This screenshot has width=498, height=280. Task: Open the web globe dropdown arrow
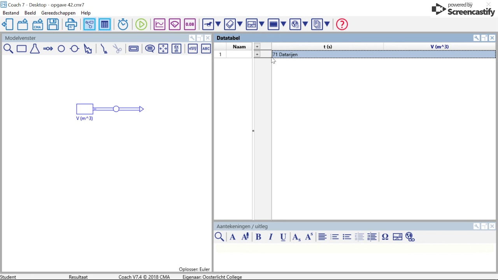pos(305,24)
